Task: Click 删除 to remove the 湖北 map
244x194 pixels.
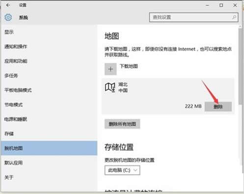Action: (218, 107)
